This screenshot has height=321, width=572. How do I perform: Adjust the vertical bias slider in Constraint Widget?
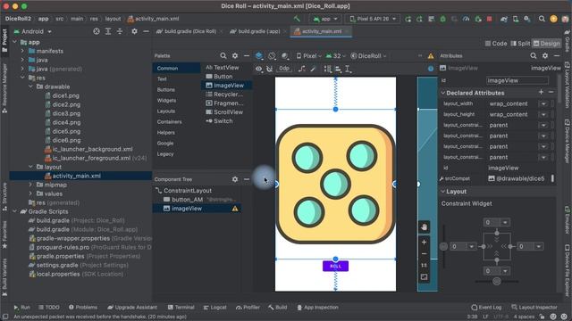pyautogui.click(x=443, y=246)
